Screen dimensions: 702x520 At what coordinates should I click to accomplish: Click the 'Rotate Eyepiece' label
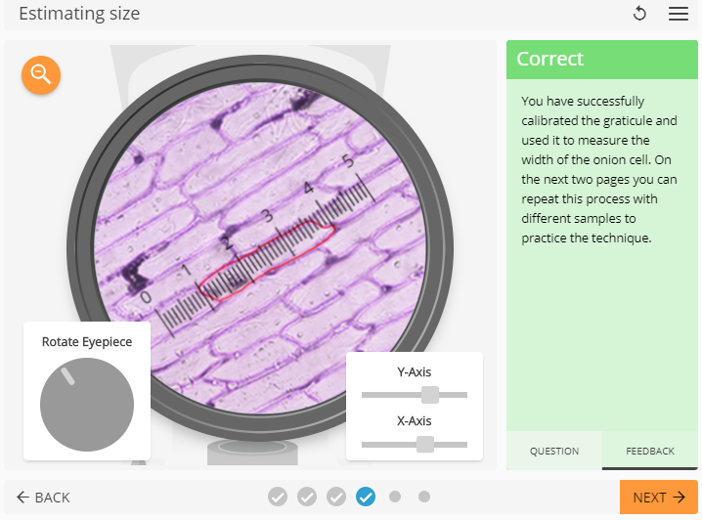pyautogui.click(x=87, y=342)
